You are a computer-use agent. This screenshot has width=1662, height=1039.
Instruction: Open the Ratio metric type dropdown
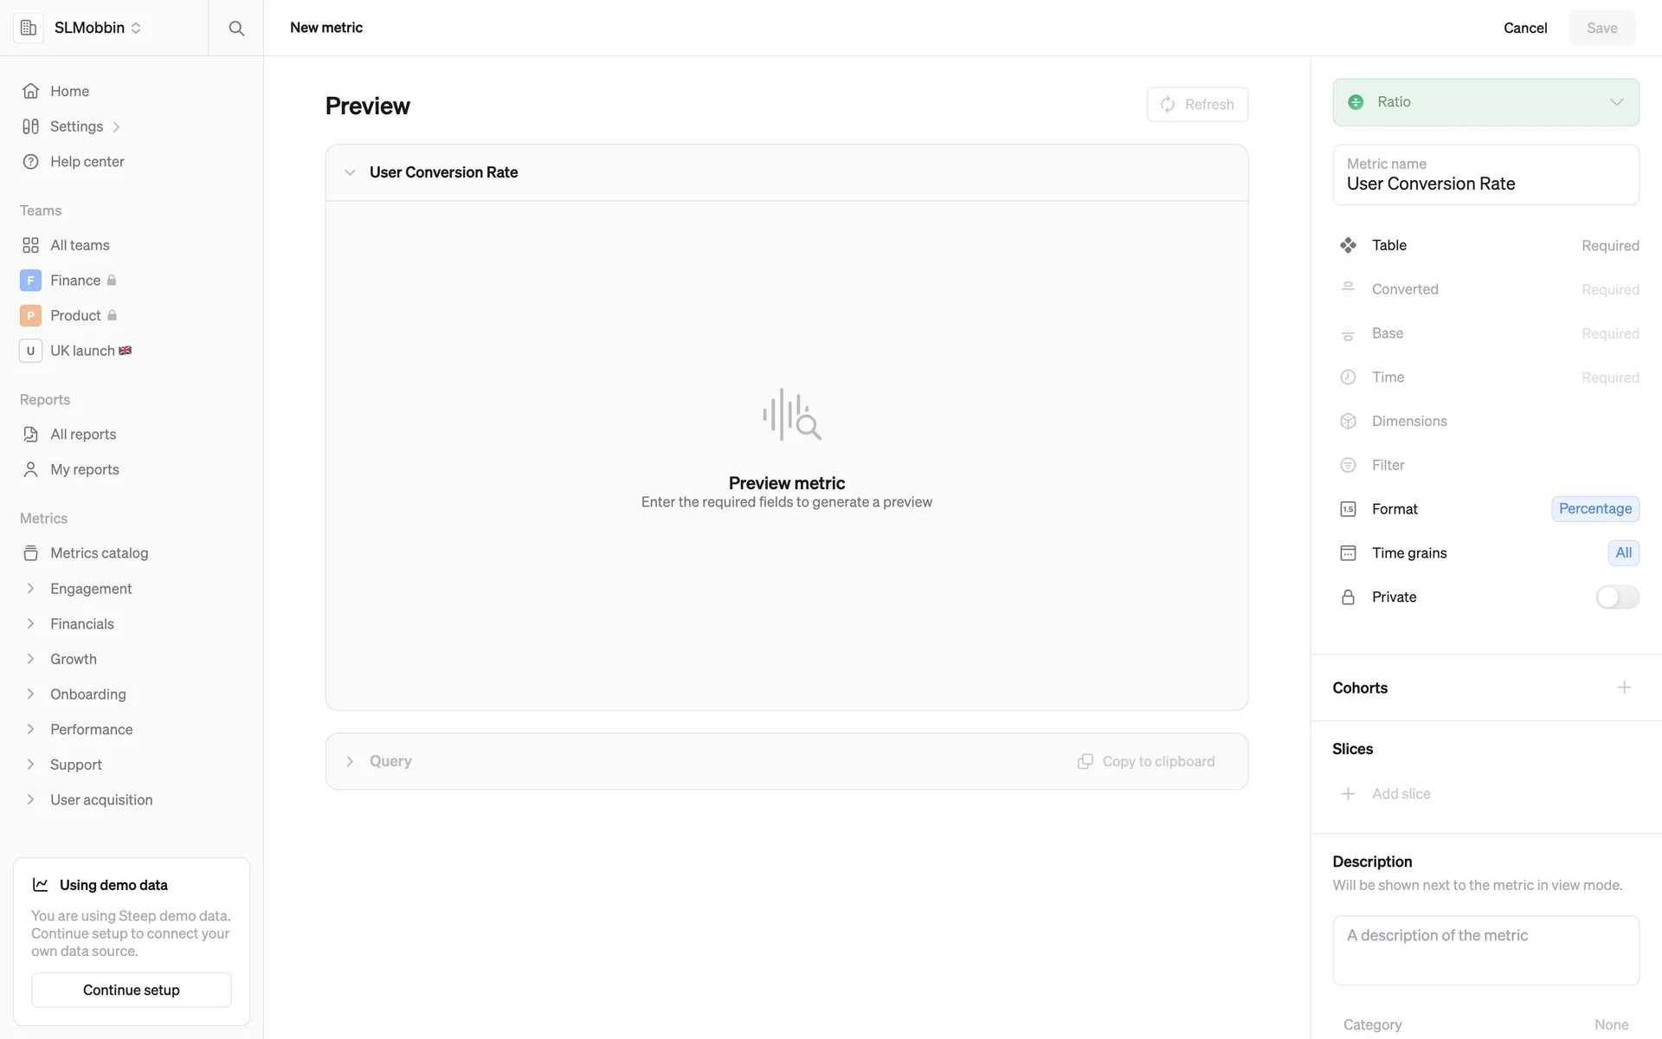1485,102
